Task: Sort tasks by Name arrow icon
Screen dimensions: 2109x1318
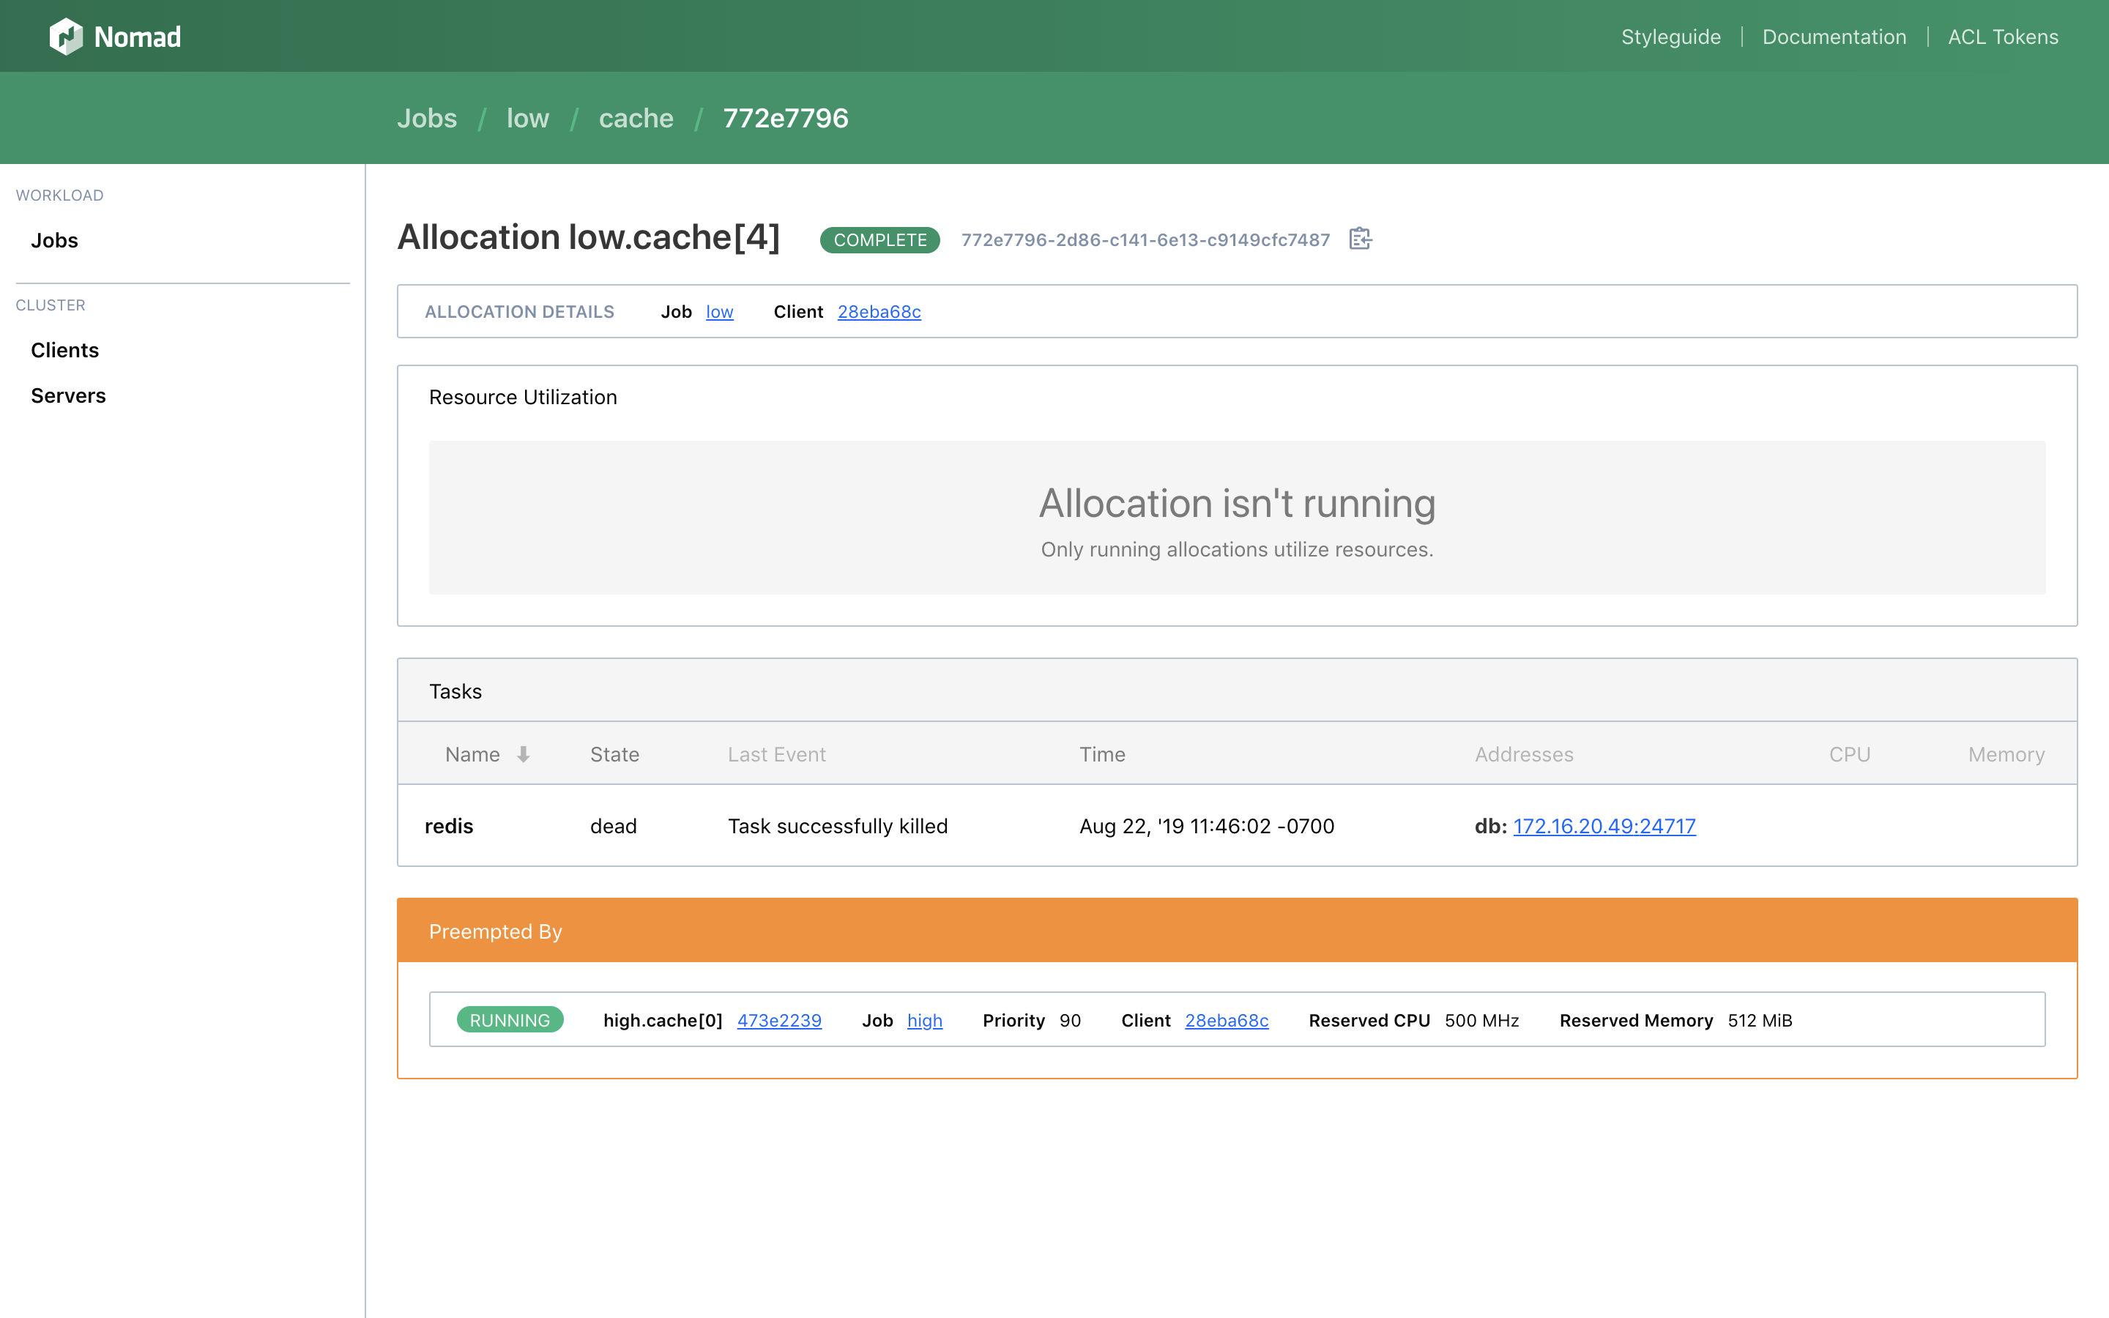Action: (x=523, y=754)
